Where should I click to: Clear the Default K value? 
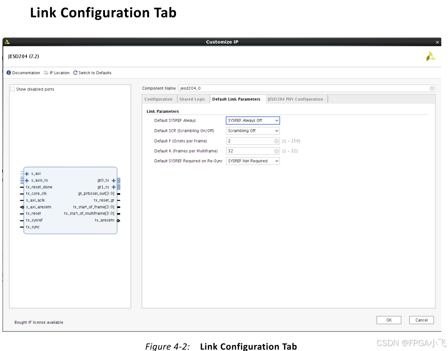click(276, 151)
